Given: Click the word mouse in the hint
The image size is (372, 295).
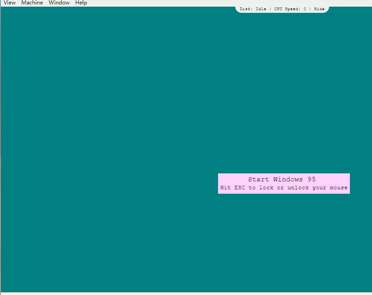Looking at the screenshot, I should click(x=338, y=188).
